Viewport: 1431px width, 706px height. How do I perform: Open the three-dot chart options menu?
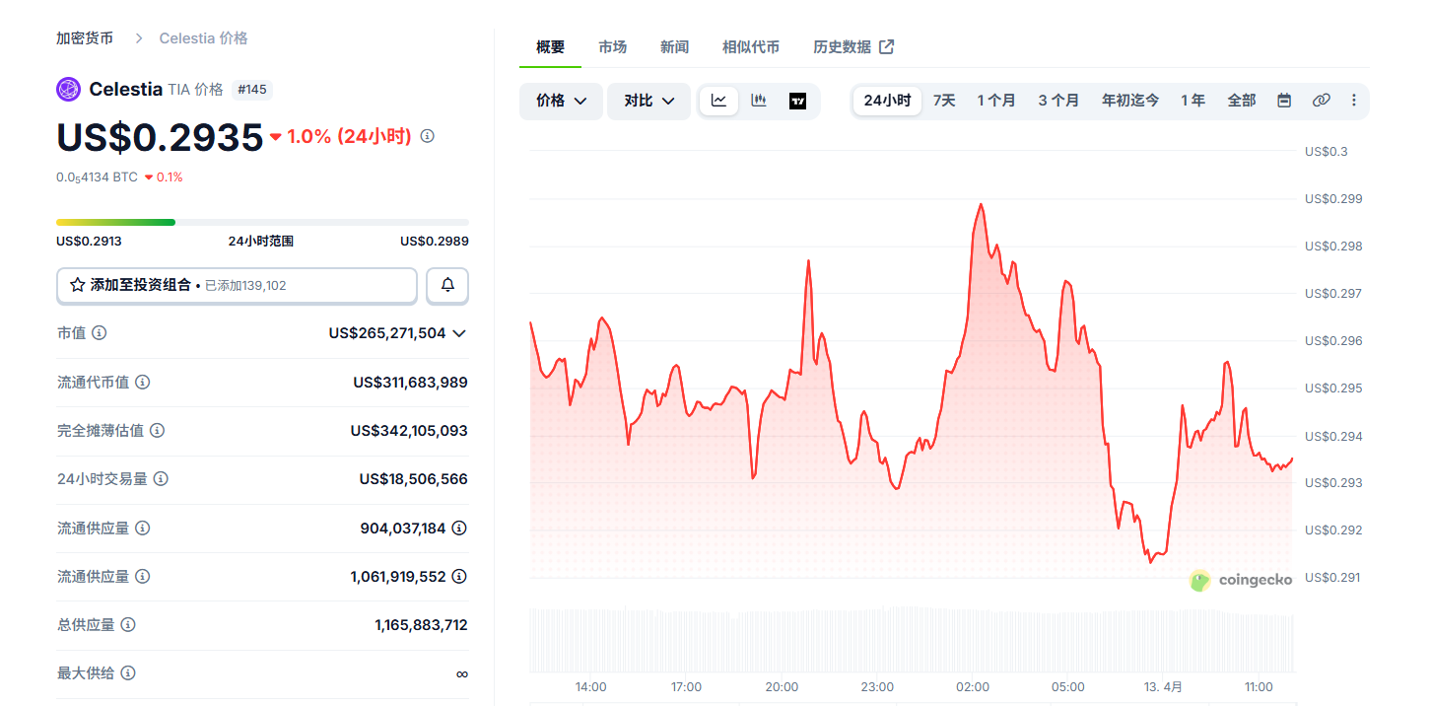1354,101
